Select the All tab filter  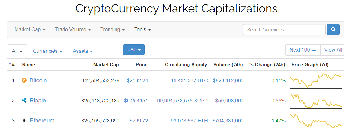(x=17, y=51)
